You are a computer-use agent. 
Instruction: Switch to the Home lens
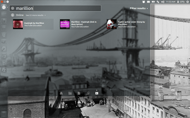point(61,93)
